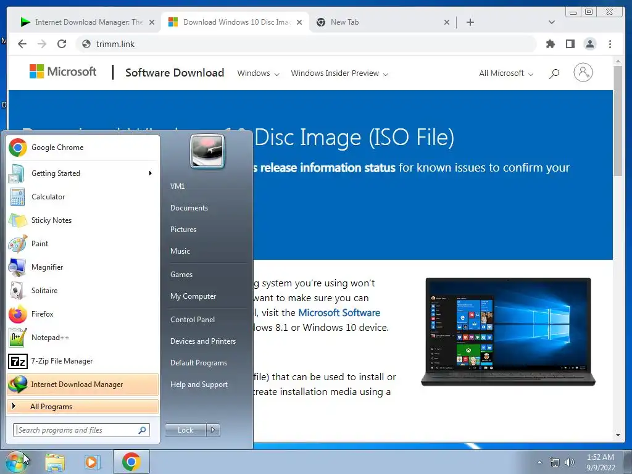The height and width of the screenshot is (474, 632).
Task: Launch Google Chrome from Start menu
Action: [x=83, y=148]
